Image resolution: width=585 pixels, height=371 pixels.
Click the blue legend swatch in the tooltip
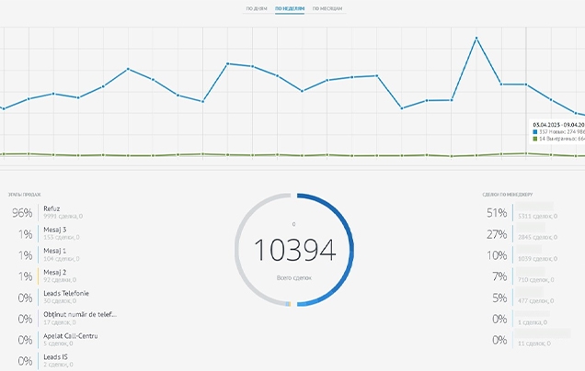(x=535, y=131)
